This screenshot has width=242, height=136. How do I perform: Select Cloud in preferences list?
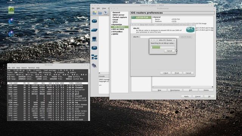(115, 20)
